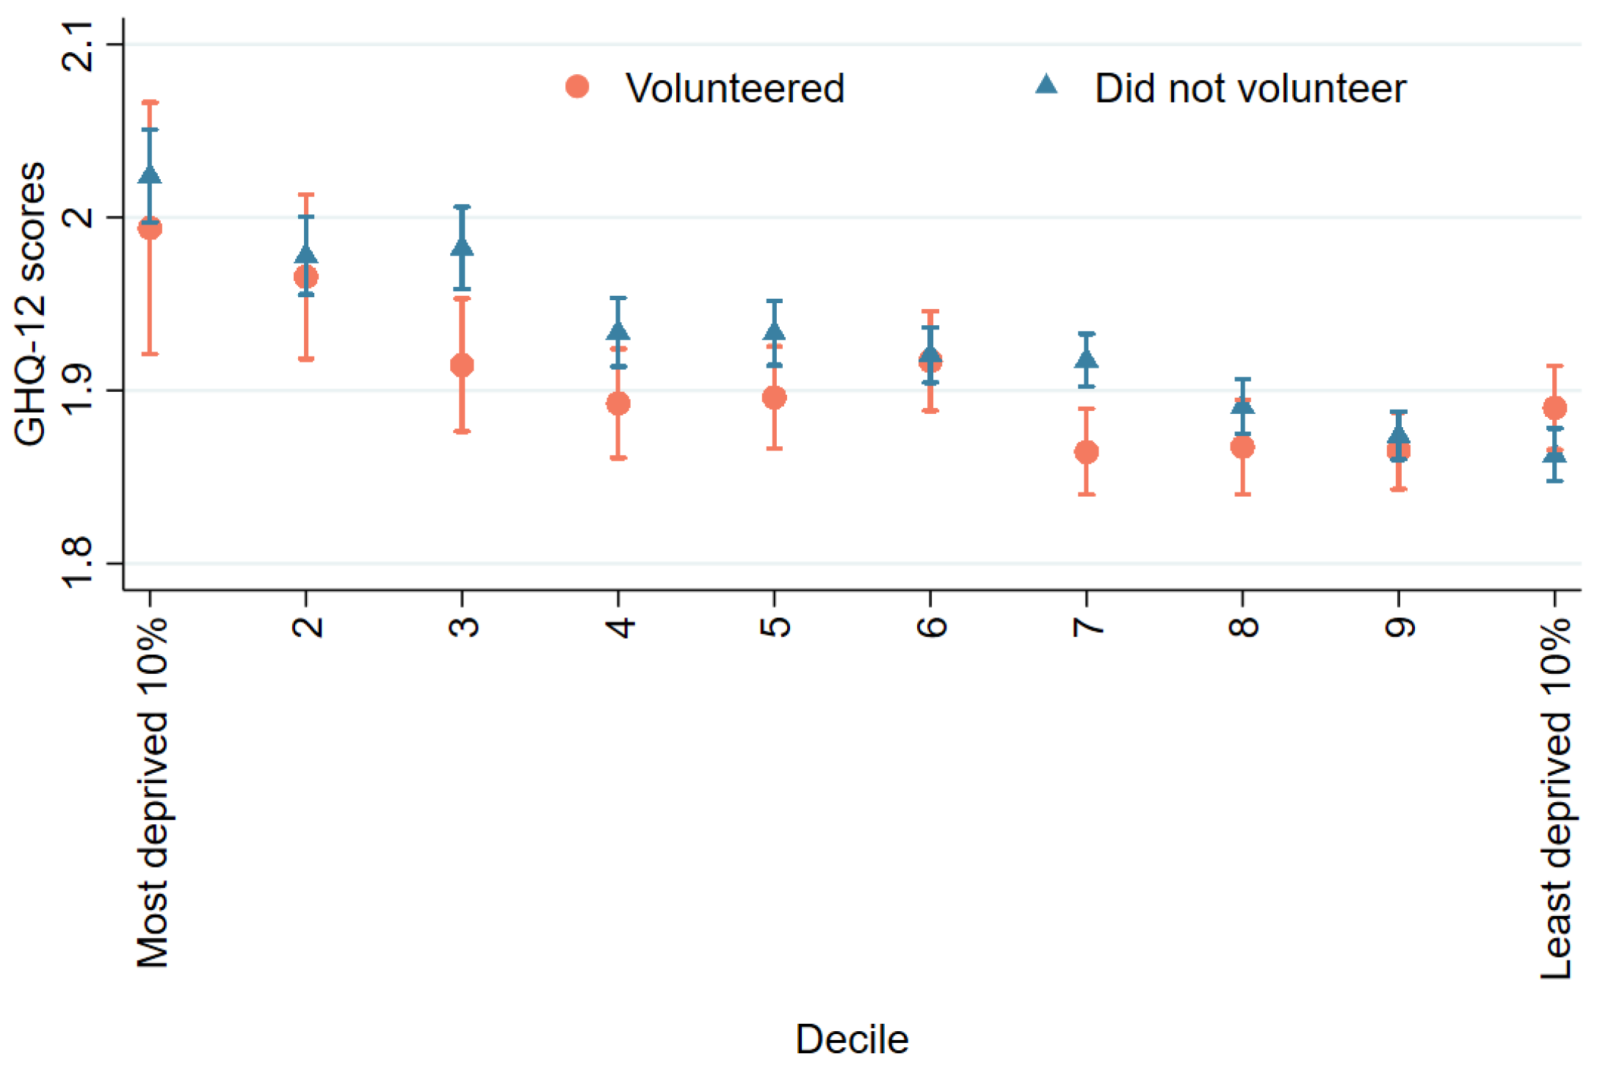This screenshot has width=1597, height=1073.
Task: Select the orange circle marker at decile 3
Action: click(x=462, y=365)
